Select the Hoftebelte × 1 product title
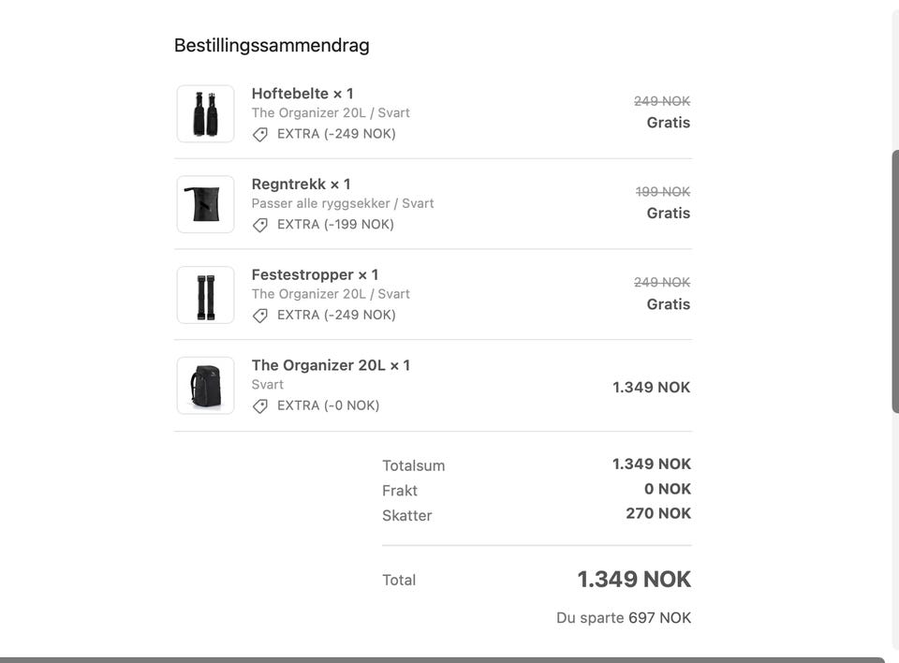The image size is (899, 663). point(302,94)
